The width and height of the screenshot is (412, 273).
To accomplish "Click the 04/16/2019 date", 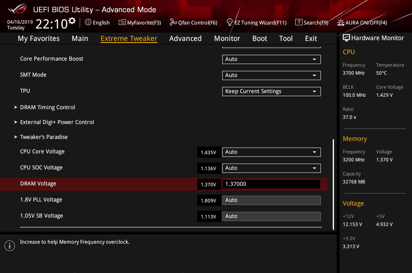I will coord(20,22).
